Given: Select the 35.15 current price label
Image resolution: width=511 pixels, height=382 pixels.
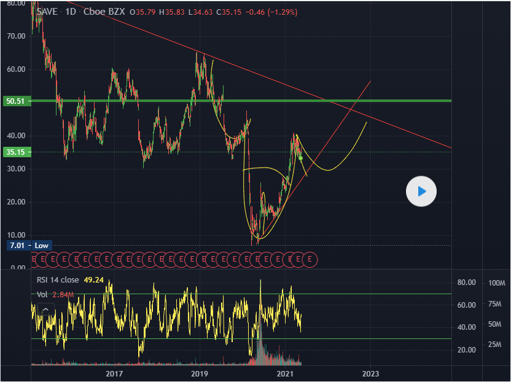Looking at the screenshot, I should pos(17,152).
